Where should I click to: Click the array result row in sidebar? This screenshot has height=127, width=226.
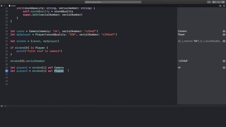click(200, 41)
